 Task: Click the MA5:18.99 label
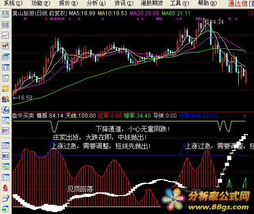82,13
